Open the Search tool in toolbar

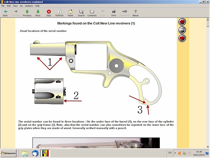point(81,13)
